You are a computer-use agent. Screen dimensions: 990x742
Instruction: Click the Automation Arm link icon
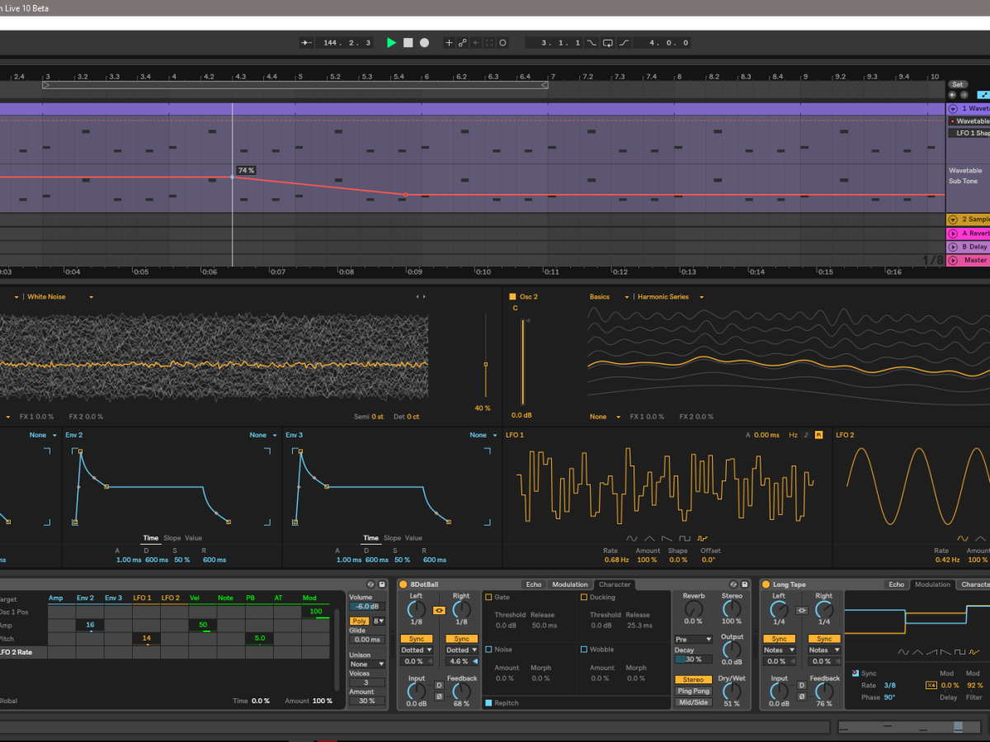[x=462, y=43]
